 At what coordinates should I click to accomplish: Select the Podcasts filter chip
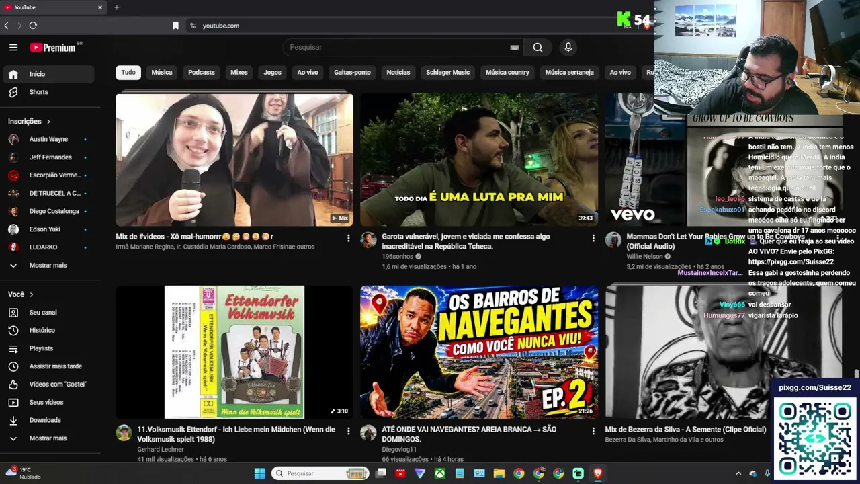pos(202,73)
